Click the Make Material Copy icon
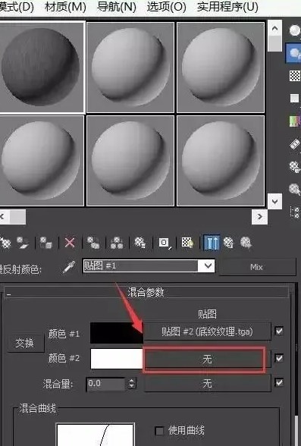 pos(93,243)
